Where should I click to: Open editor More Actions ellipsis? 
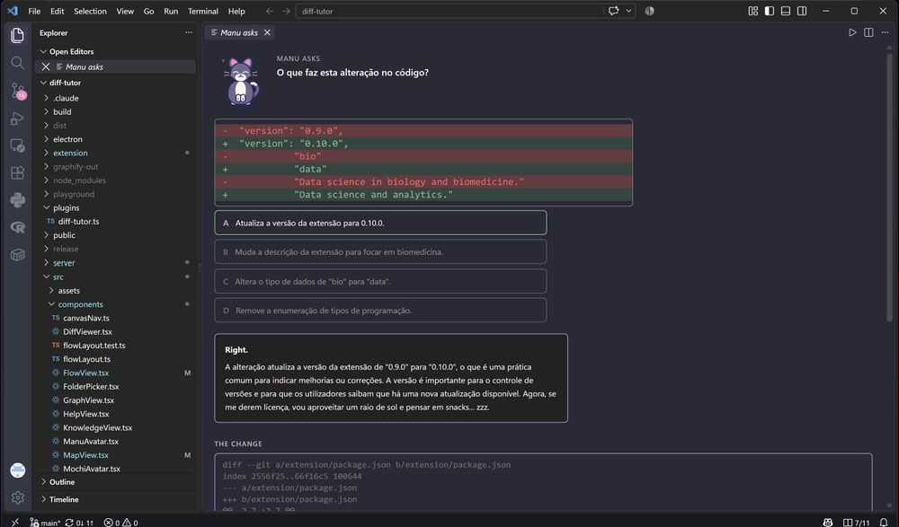tap(885, 32)
